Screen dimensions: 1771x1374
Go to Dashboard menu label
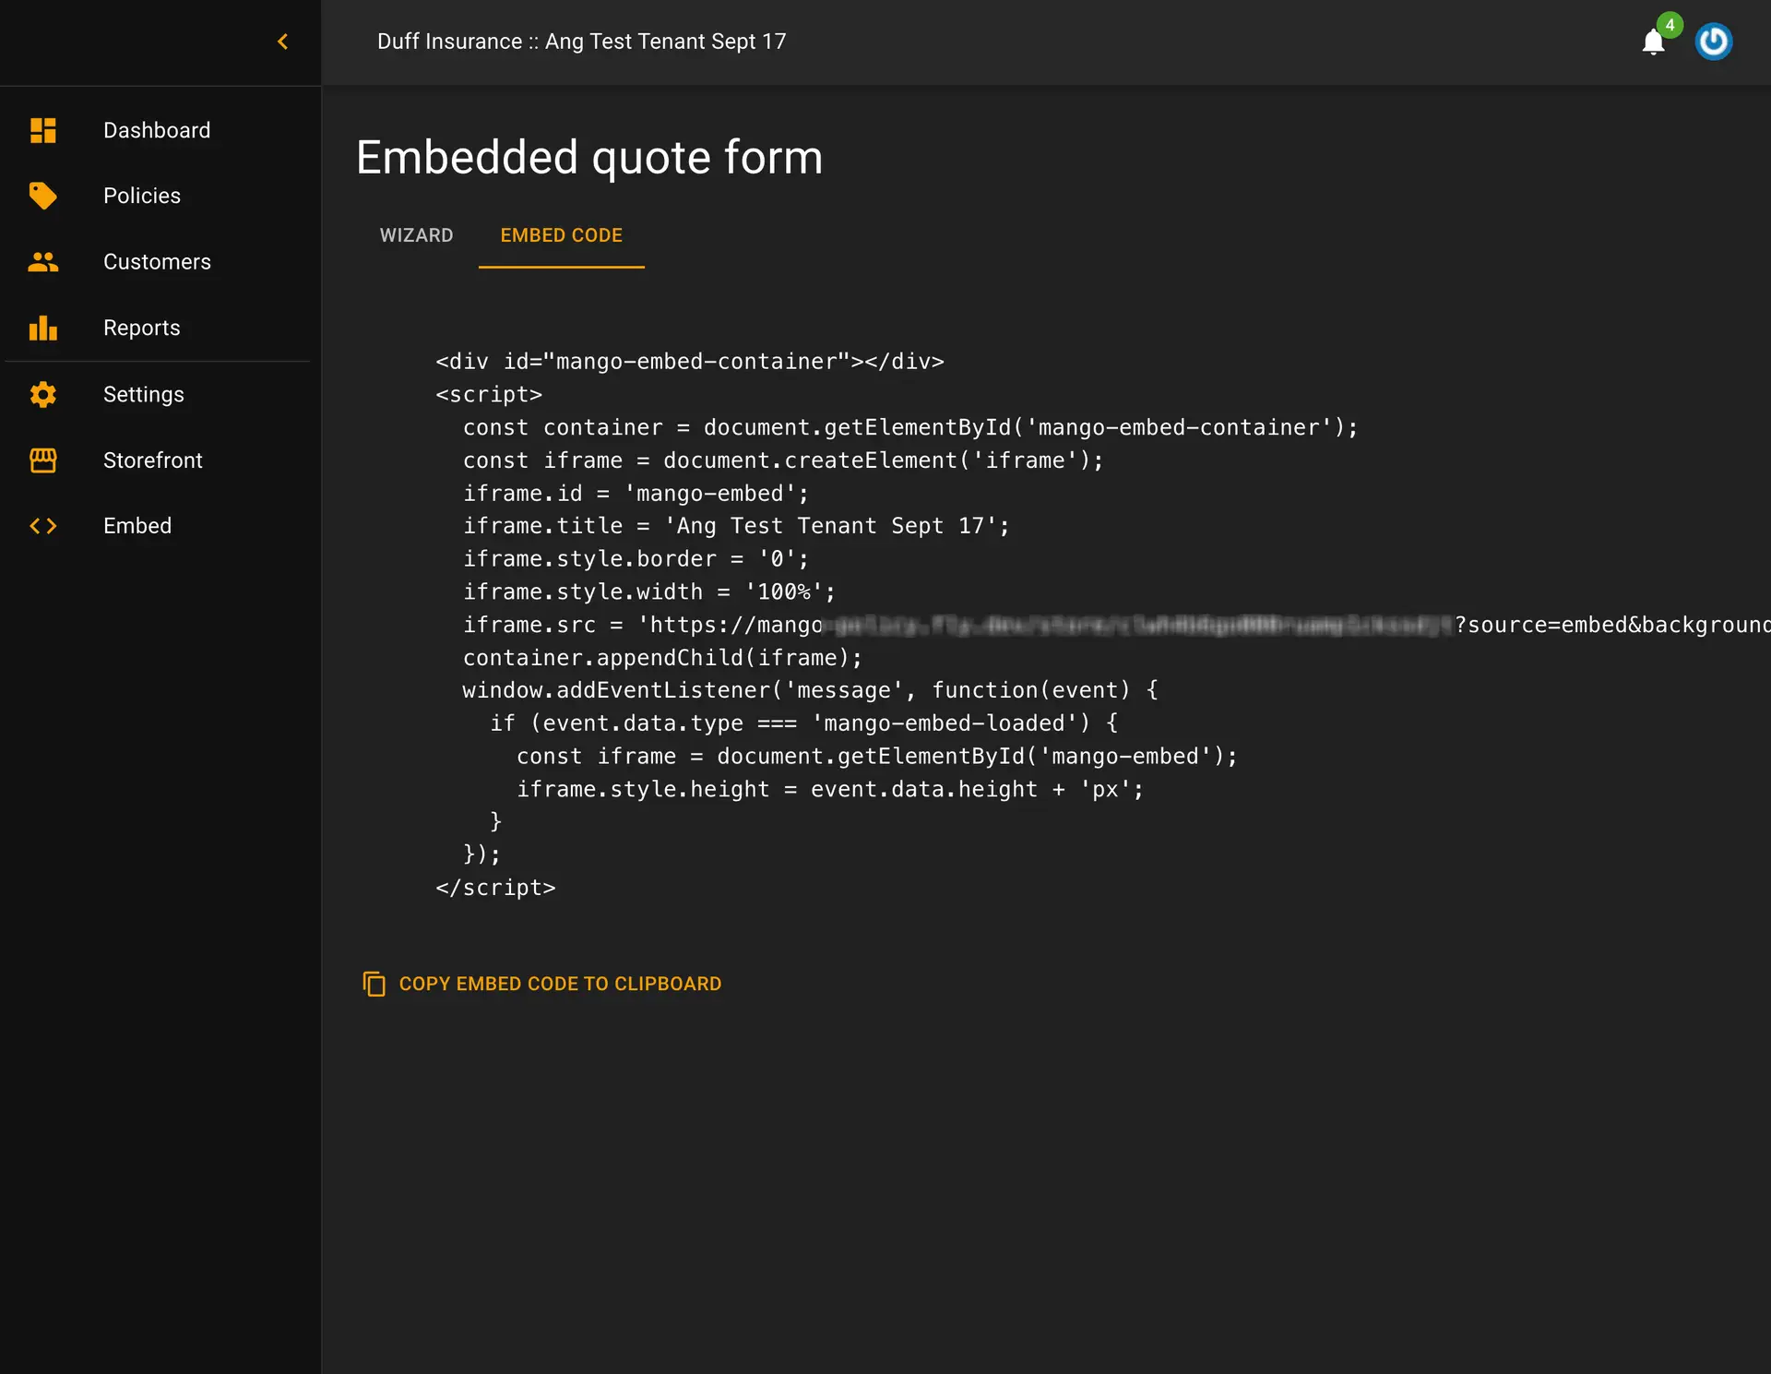point(157,130)
